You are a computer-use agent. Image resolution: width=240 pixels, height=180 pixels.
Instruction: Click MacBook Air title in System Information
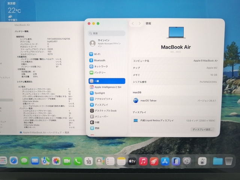[22, 25]
